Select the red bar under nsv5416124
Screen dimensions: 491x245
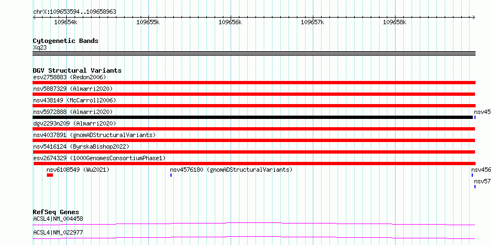(254, 152)
